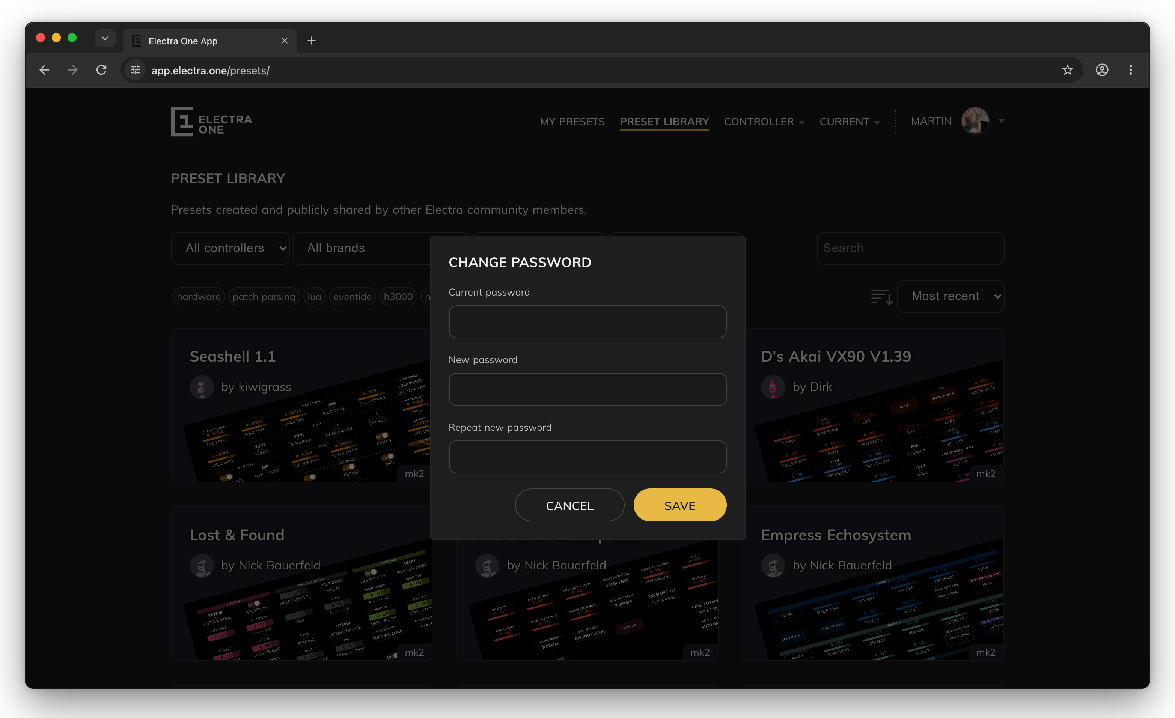
Task: Focus the Current password field
Action: (587, 322)
